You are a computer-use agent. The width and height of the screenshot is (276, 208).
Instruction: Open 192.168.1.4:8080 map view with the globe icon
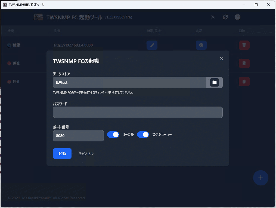[x=201, y=45]
